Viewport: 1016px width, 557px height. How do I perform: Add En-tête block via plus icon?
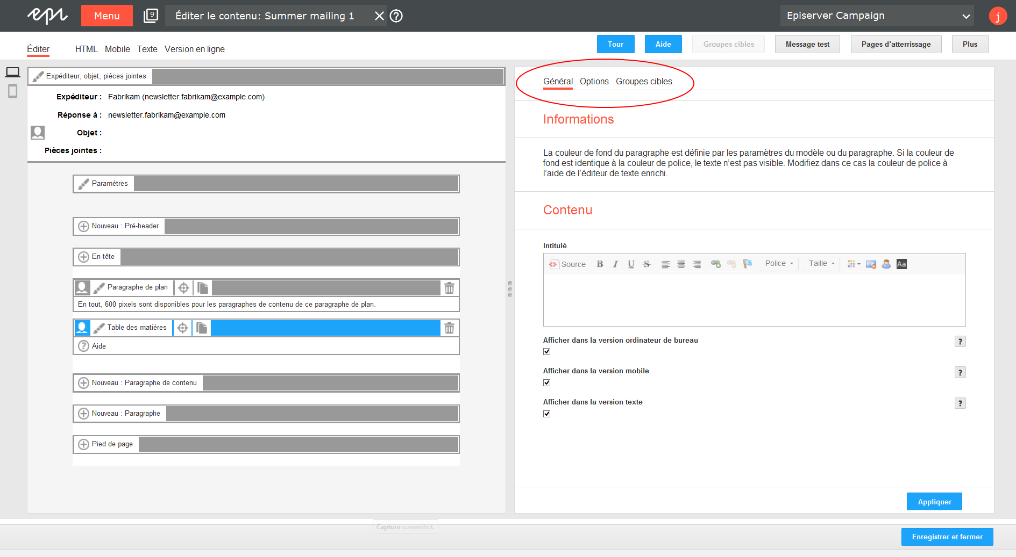click(83, 257)
